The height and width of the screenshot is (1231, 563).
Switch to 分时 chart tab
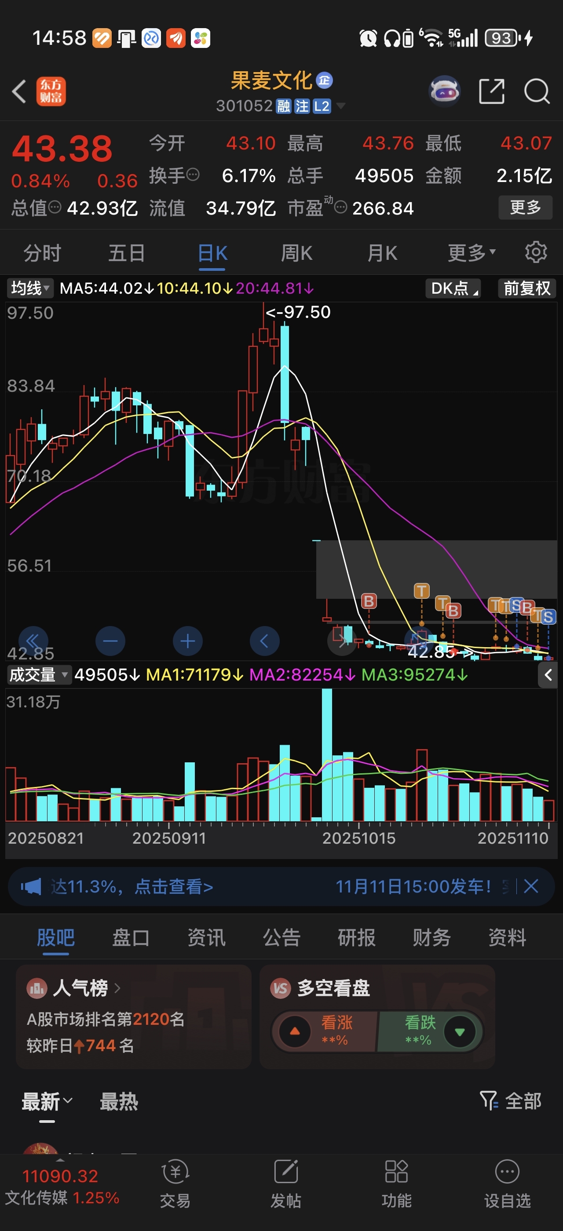pos(43,252)
